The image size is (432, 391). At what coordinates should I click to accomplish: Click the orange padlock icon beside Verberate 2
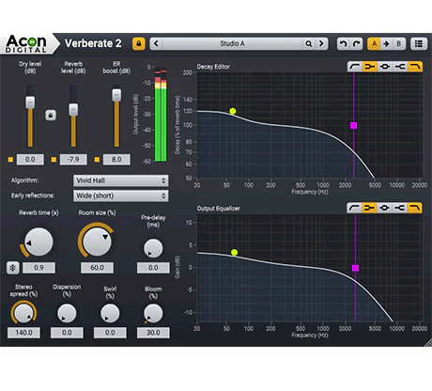tap(139, 43)
